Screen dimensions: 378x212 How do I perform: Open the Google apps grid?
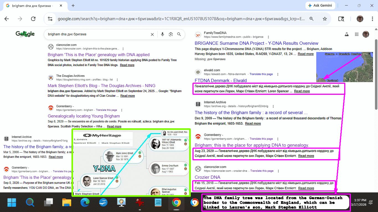coord(357,34)
